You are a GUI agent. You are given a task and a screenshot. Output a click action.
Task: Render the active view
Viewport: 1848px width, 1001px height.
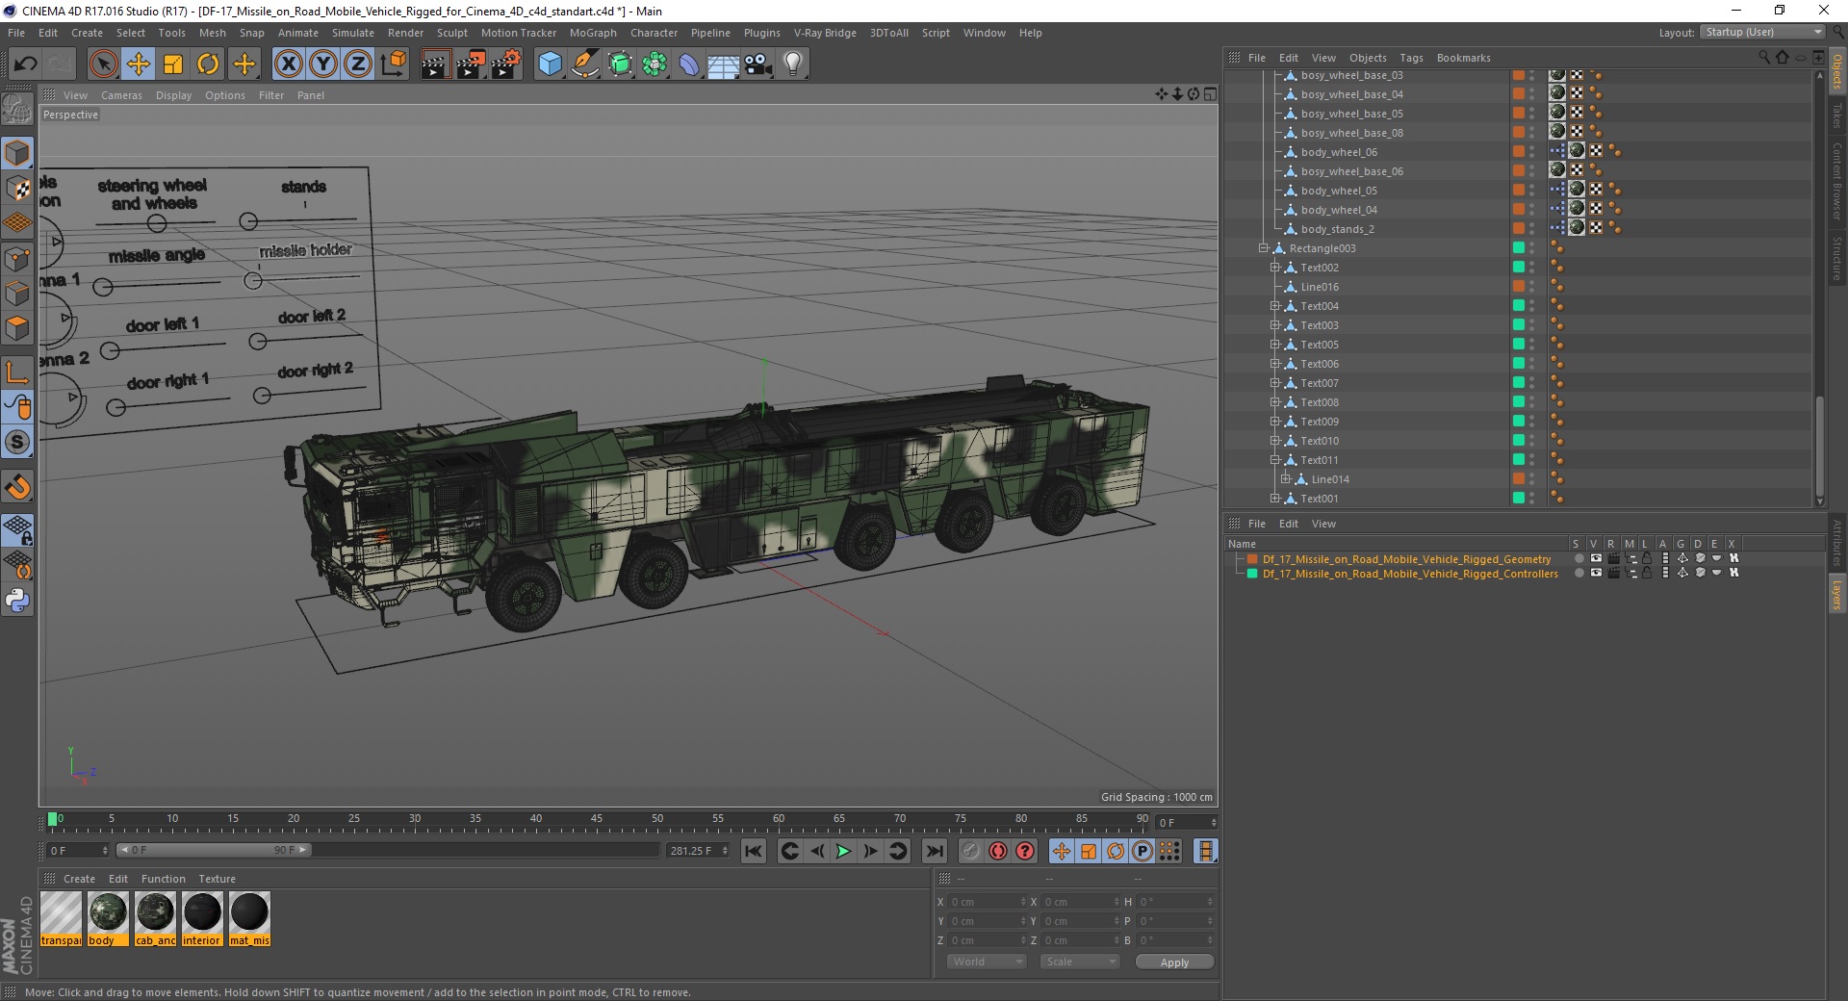click(x=435, y=64)
